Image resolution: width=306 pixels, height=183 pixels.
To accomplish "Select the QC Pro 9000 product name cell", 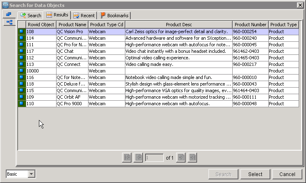I will [72, 104].
